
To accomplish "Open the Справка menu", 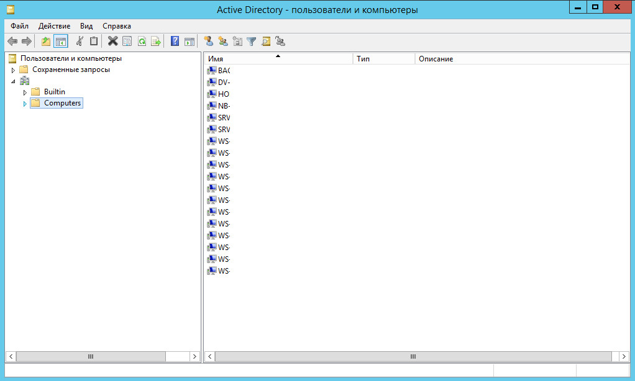I will 117,26.
